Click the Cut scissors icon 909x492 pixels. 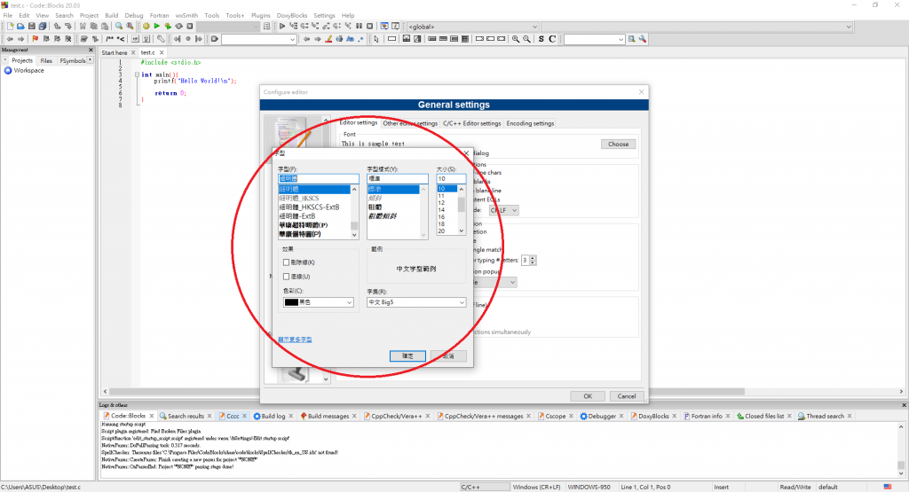tap(83, 26)
